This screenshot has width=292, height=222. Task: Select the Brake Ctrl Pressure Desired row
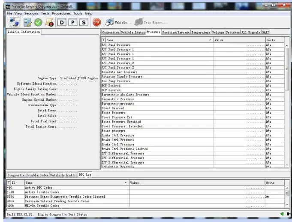[193, 149]
